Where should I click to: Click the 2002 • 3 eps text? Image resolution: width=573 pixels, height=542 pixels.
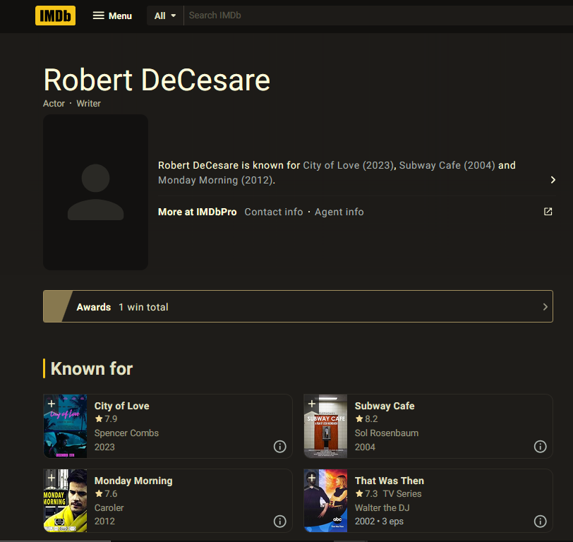tap(379, 521)
